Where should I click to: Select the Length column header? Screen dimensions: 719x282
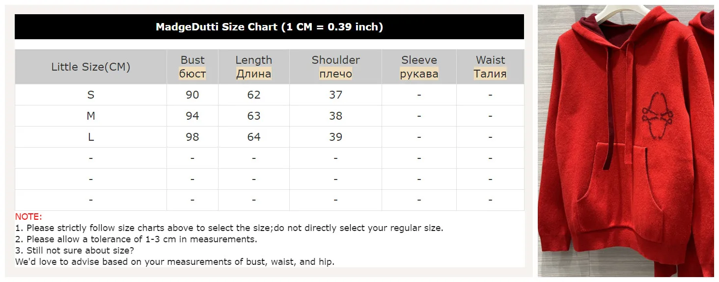253,67
